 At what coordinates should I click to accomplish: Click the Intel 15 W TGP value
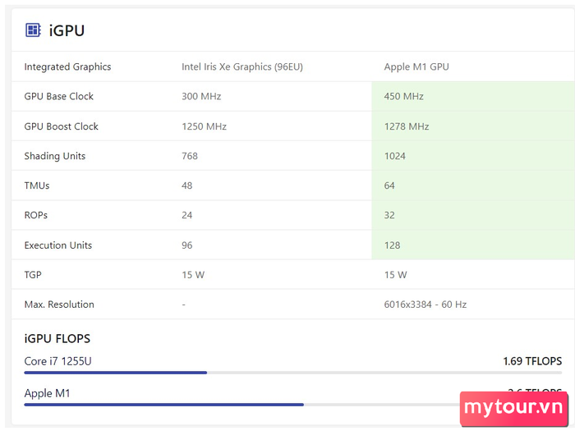[193, 275]
